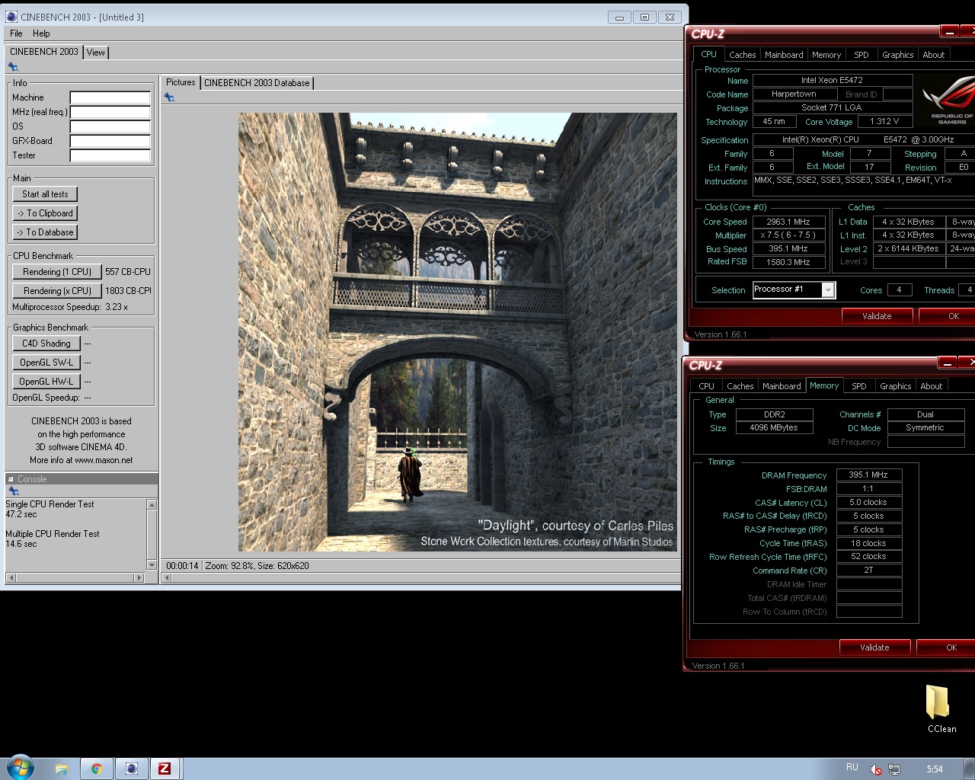975x780 pixels.
Task: Click the 1803 CB-CPU score text
Action: pos(128,291)
